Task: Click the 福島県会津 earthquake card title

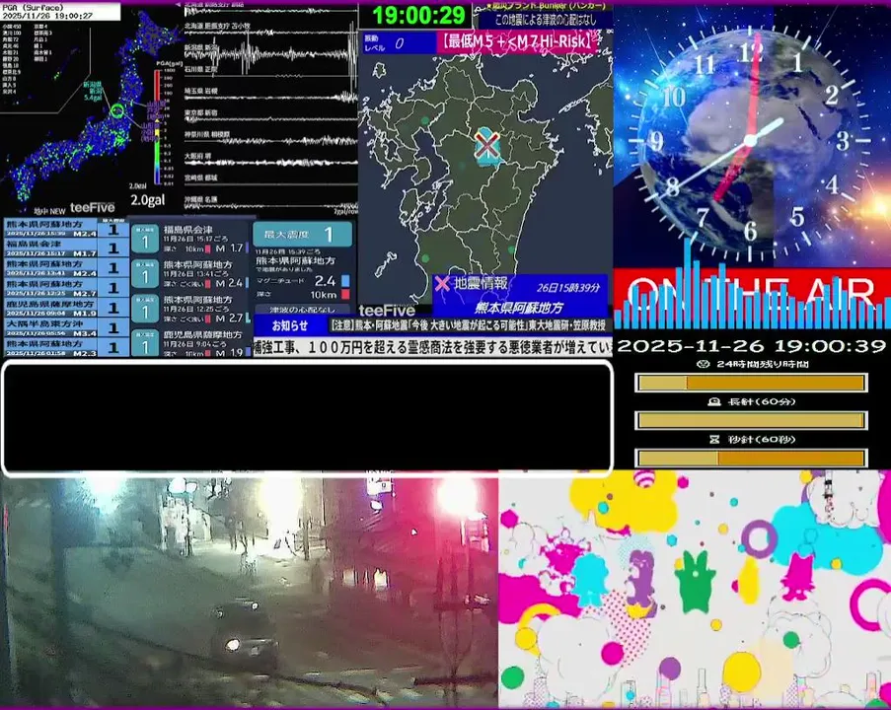Action: click(x=188, y=230)
